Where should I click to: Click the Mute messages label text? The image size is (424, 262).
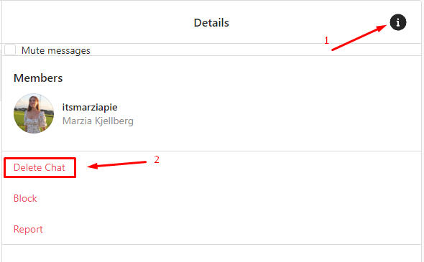(x=56, y=50)
